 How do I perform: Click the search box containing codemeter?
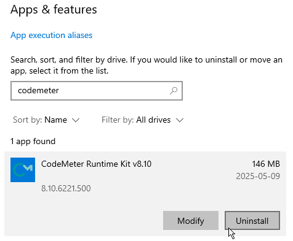97,91
